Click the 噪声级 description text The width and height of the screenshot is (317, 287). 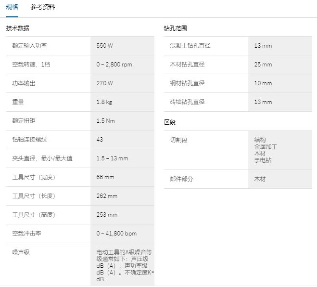click(125, 265)
